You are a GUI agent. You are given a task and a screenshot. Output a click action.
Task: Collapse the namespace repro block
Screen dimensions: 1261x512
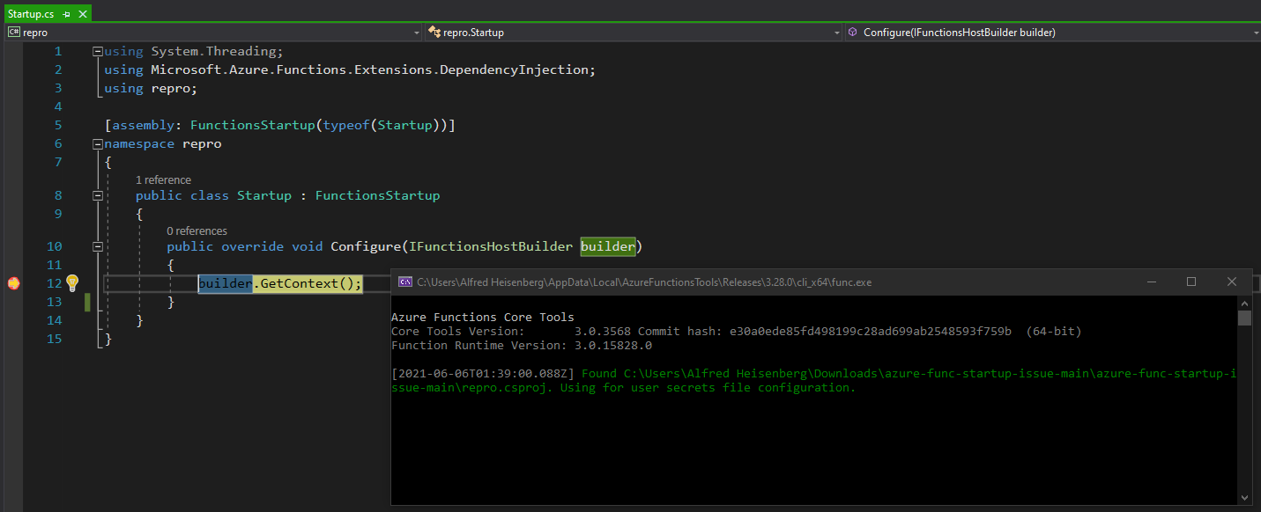[97, 143]
